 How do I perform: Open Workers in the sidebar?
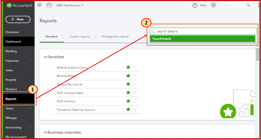11,89
